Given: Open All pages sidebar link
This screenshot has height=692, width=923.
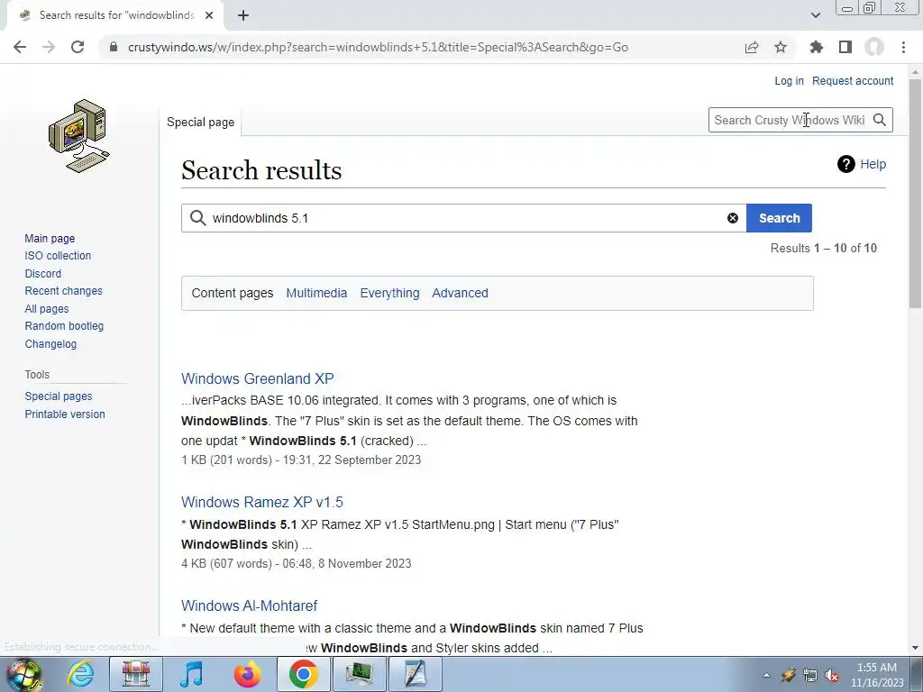Looking at the screenshot, I should click(x=47, y=309).
